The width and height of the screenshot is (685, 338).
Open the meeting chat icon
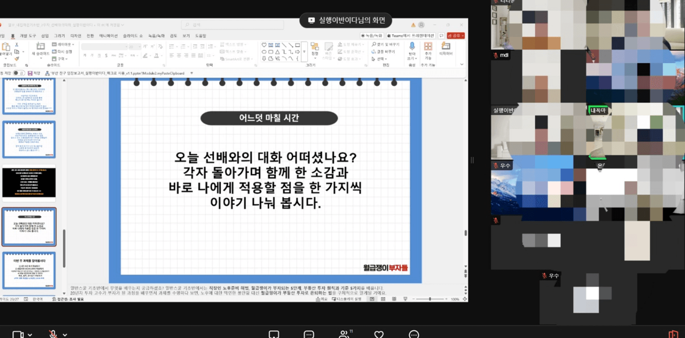(309, 334)
